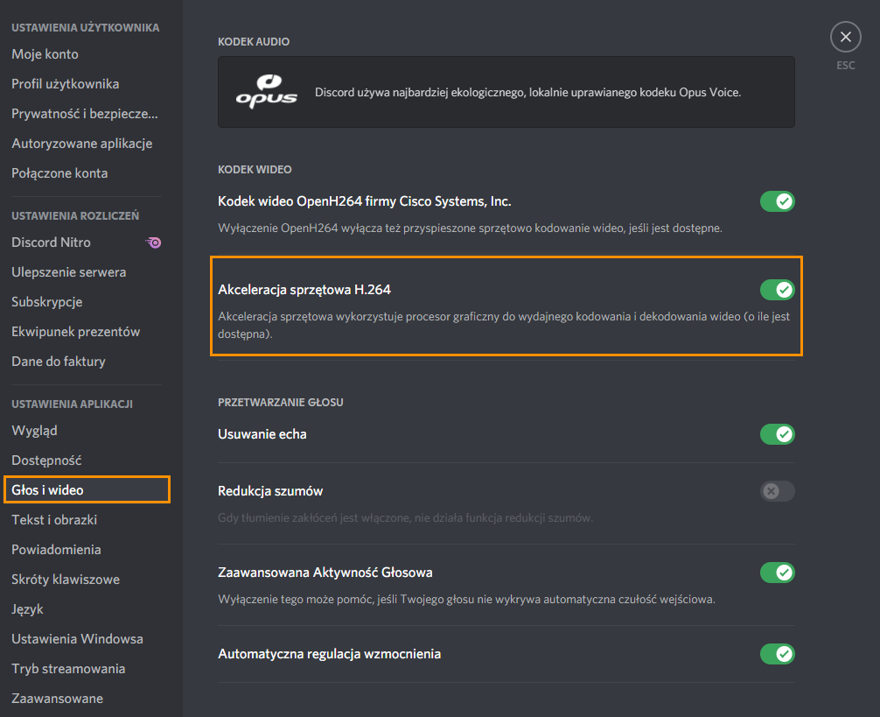Toggle the OpenH264 video codec switch

pos(778,201)
